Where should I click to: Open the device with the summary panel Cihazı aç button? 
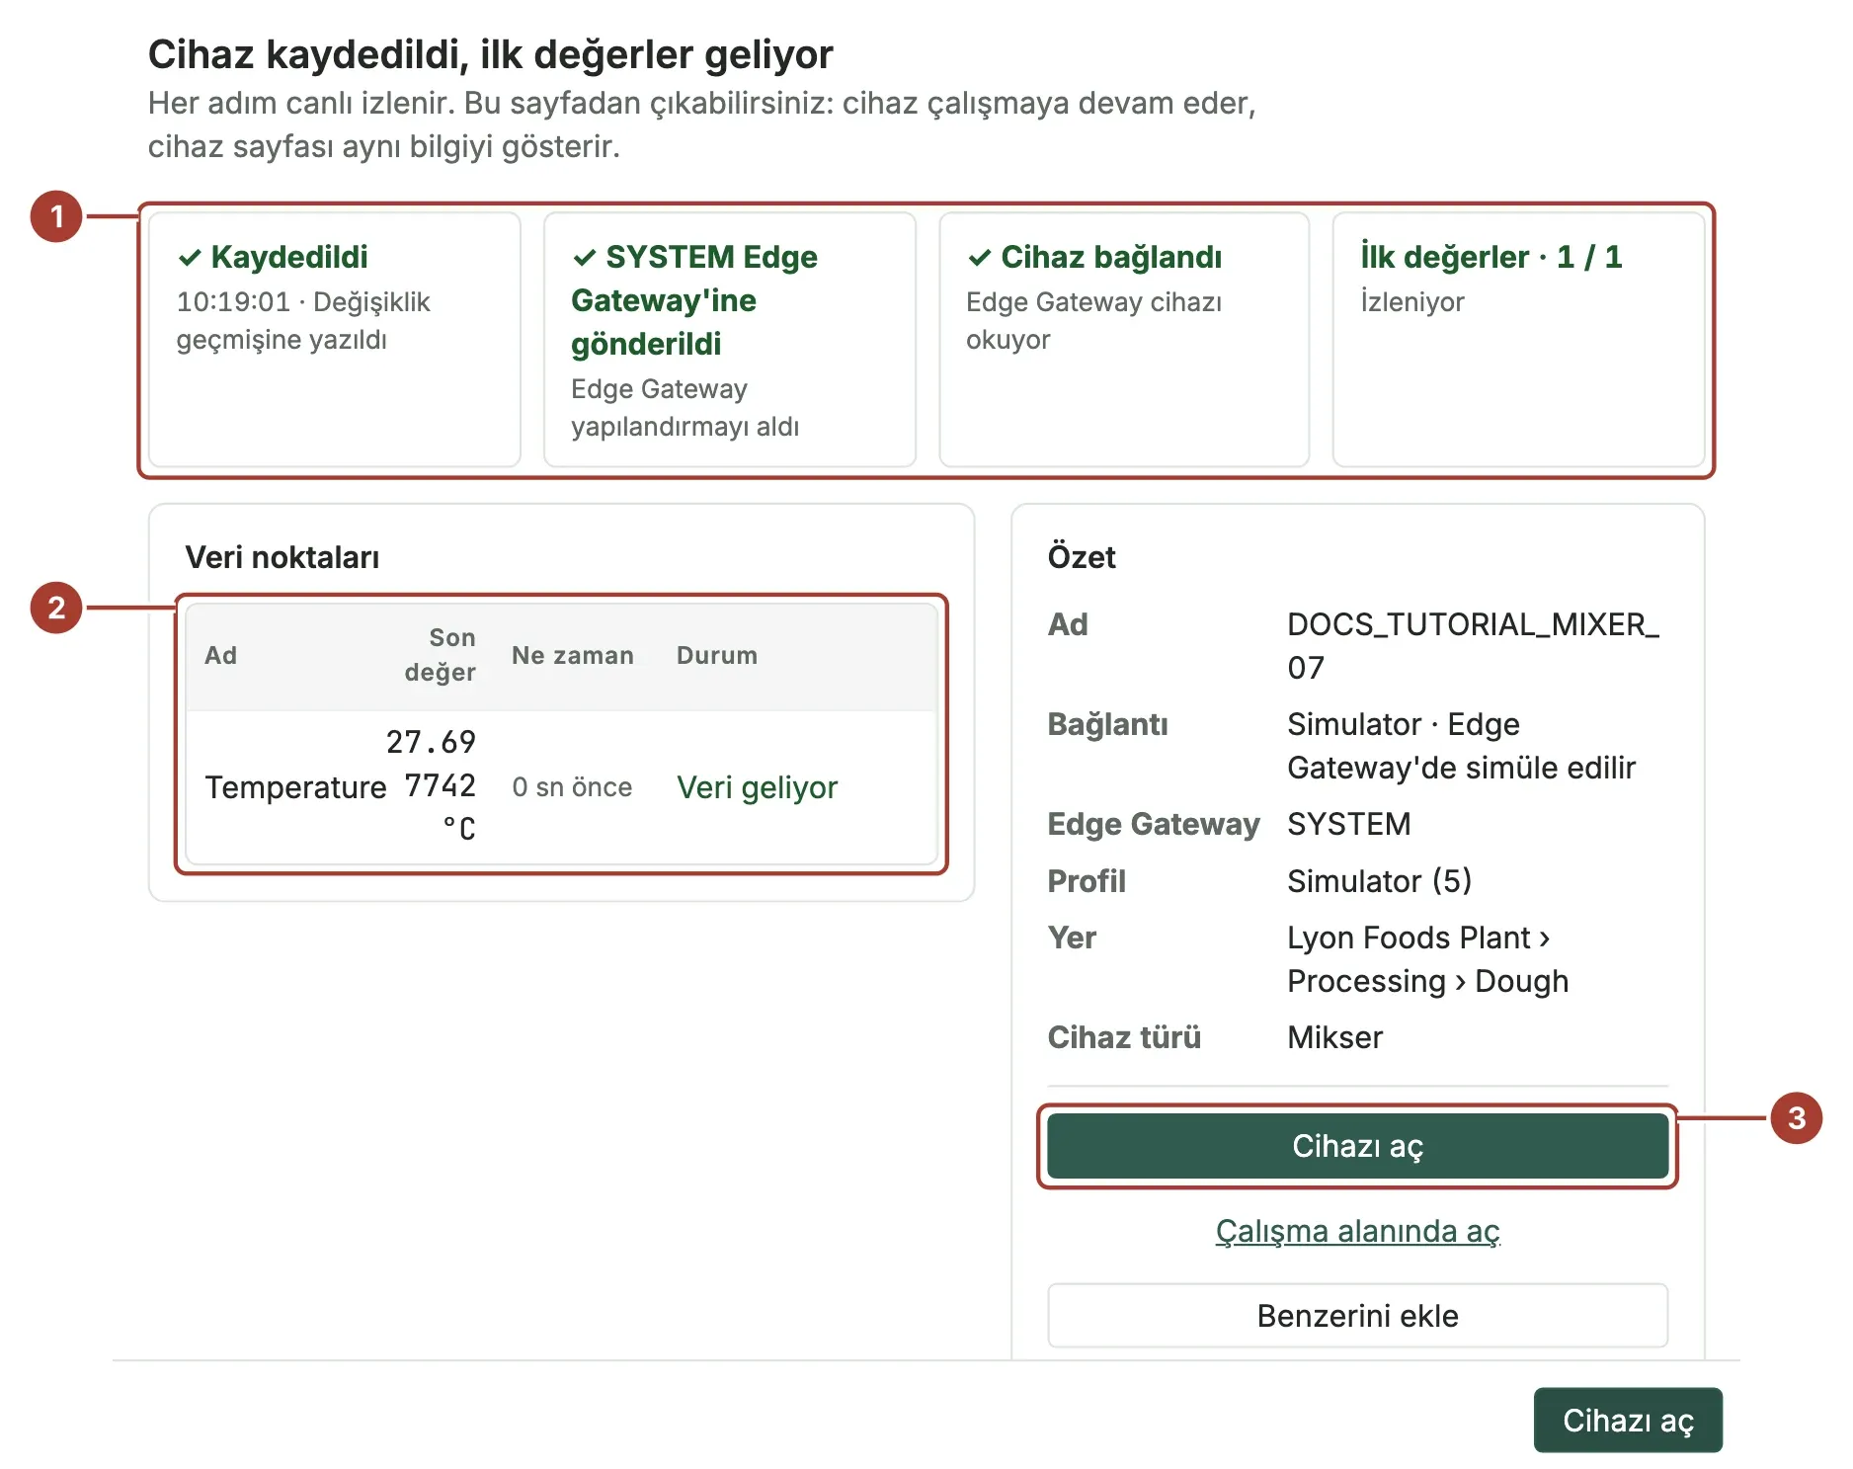[1357, 1146]
